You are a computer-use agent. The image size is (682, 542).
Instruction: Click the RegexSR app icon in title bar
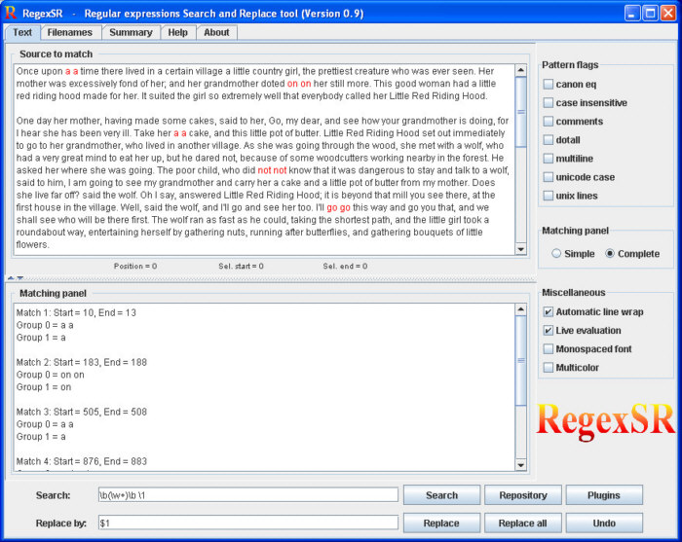(11, 13)
